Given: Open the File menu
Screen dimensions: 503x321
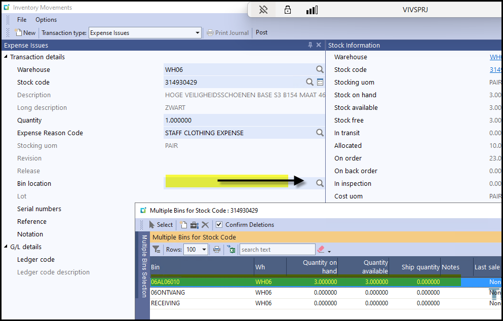Looking at the screenshot, I should pyautogui.click(x=22, y=20).
